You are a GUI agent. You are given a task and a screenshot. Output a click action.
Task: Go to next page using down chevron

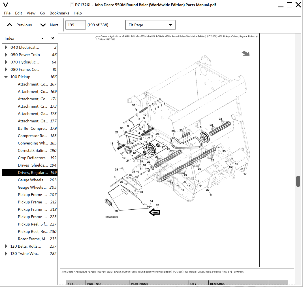point(43,25)
